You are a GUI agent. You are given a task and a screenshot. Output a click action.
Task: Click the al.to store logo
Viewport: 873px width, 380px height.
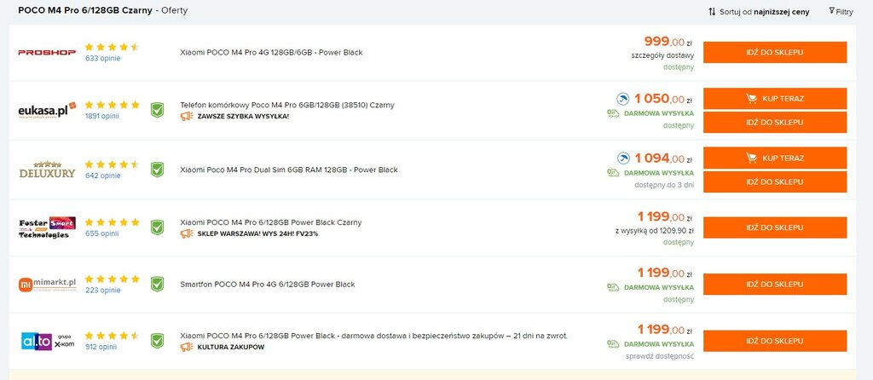47,341
